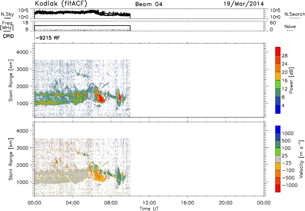Screen dimensions: 305x211
Task: Click the 'N.Sky' axis label
Action: [7, 14]
